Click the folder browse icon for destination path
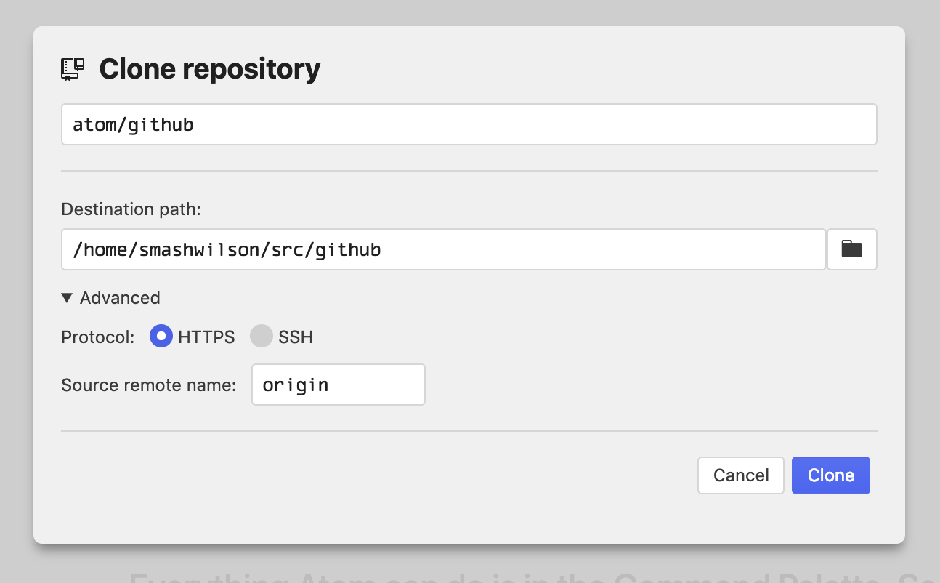The height and width of the screenshot is (583, 940). (x=851, y=249)
